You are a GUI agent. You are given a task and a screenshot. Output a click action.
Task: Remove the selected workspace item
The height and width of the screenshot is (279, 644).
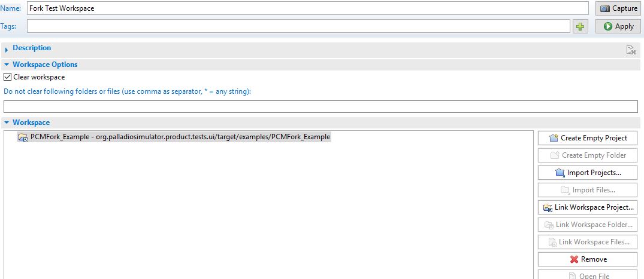(588, 259)
